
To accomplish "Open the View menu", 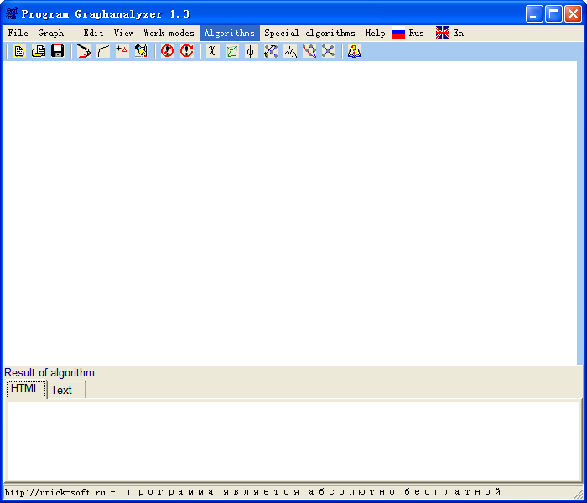I will click(123, 33).
